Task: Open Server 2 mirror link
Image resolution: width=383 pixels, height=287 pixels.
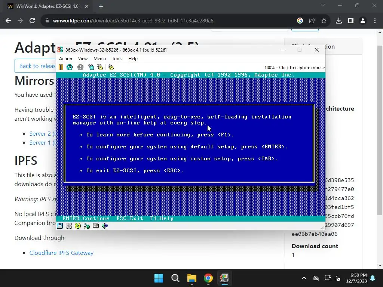Action: (43, 134)
